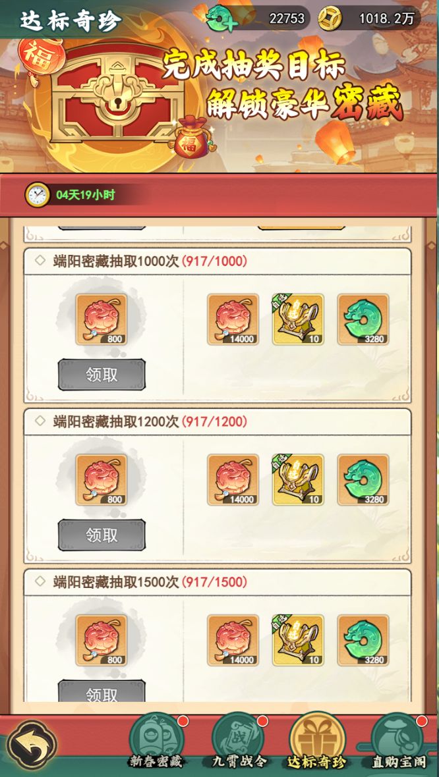The width and height of the screenshot is (439, 777).
Task: Click the green jade dragon currency icon
Action: (219, 19)
